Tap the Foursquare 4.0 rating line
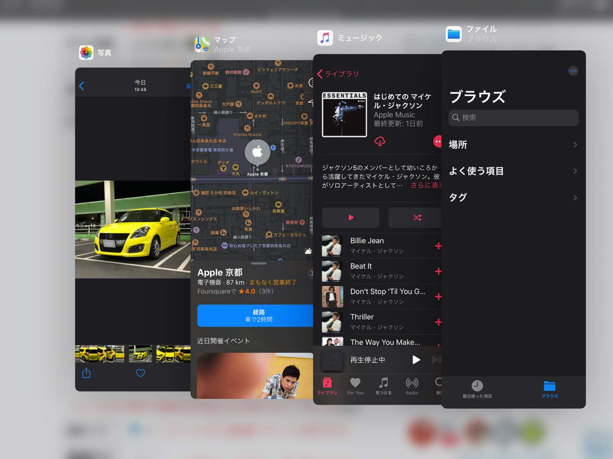 (236, 291)
